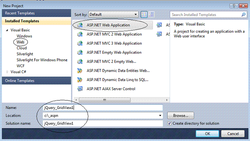Click the horizontal scrollbar thumb in template list
The height and width of the screenshot is (141, 250).
[105, 100]
